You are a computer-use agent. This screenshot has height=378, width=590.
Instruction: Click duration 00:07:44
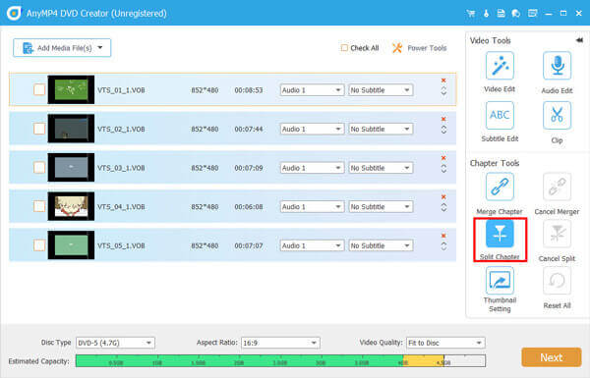point(249,129)
